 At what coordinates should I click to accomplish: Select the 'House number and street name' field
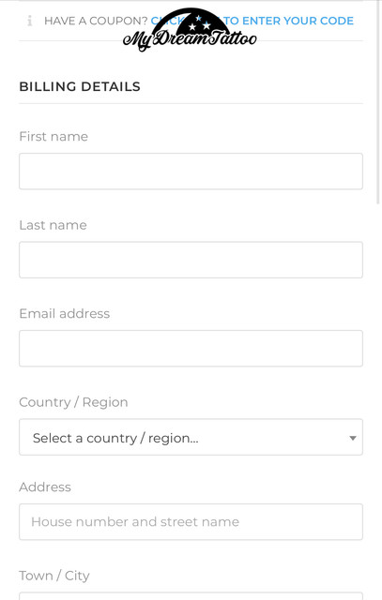point(191,521)
